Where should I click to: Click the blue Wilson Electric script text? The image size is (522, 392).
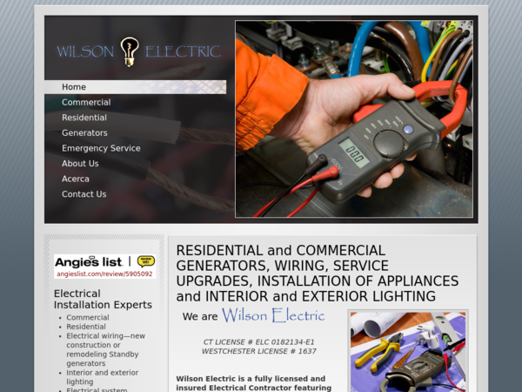(273, 315)
